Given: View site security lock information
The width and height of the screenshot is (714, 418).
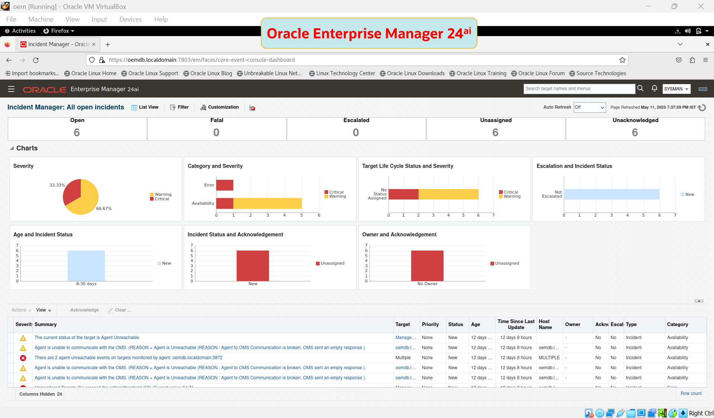Looking at the screenshot, I should tap(102, 60).
